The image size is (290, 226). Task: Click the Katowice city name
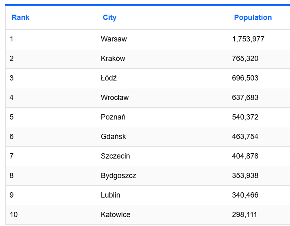point(116,215)
